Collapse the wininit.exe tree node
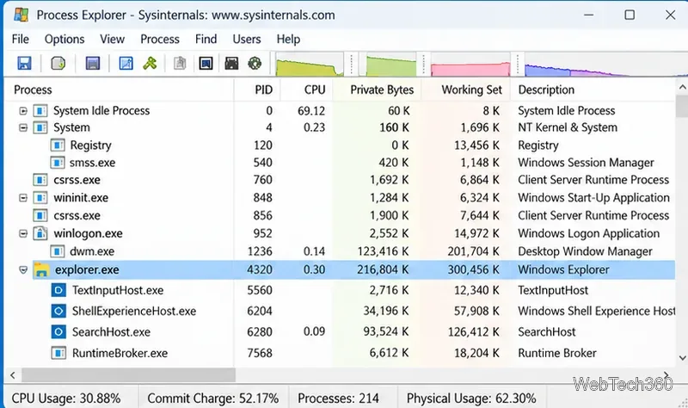This screenshot has height=408, width=688. 23,198
